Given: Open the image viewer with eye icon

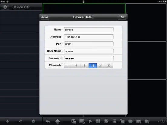Looking at the screenshot, I should click(x=139, y=121).
